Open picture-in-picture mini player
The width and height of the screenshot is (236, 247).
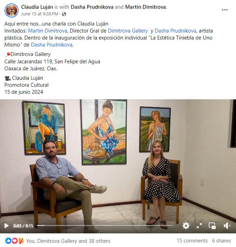212,226
